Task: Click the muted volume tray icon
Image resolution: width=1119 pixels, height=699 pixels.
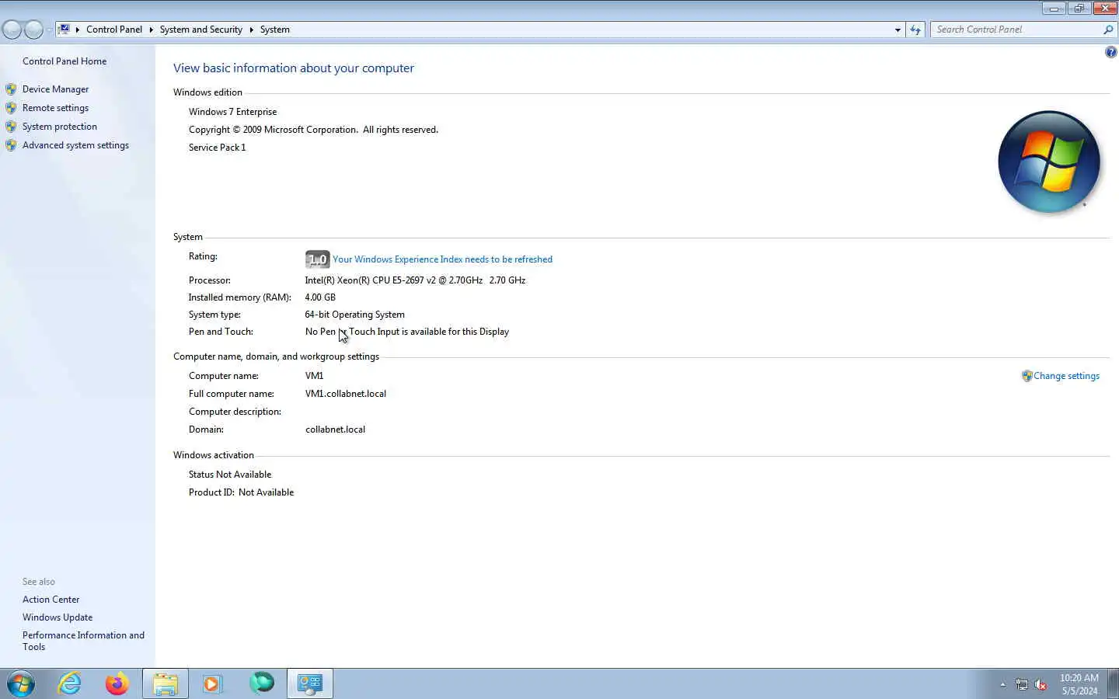Action: 1041,684
